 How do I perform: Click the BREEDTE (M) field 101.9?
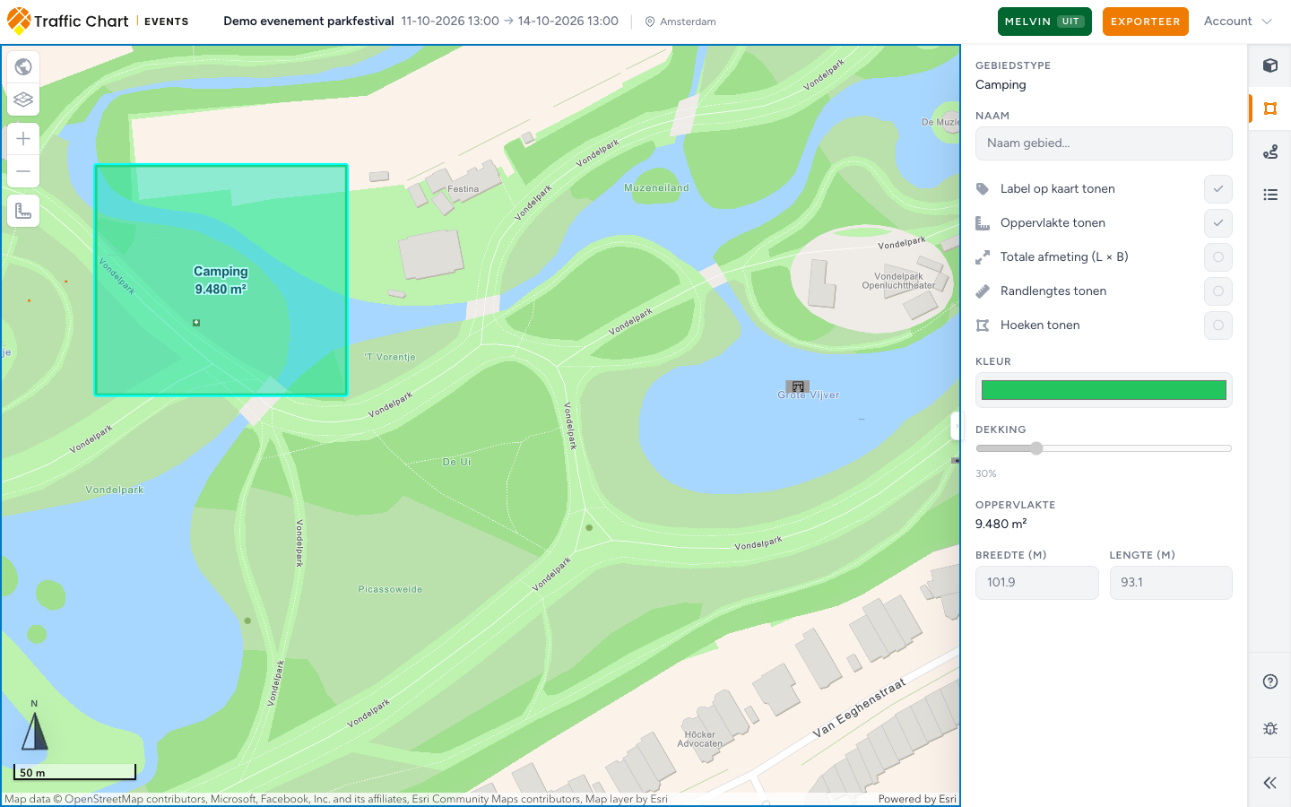(x=1036, y=583)
